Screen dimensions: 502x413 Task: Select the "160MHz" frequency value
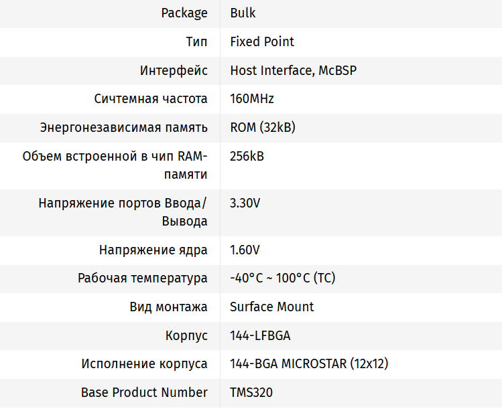pyautogui.click(x=252, y=99)
